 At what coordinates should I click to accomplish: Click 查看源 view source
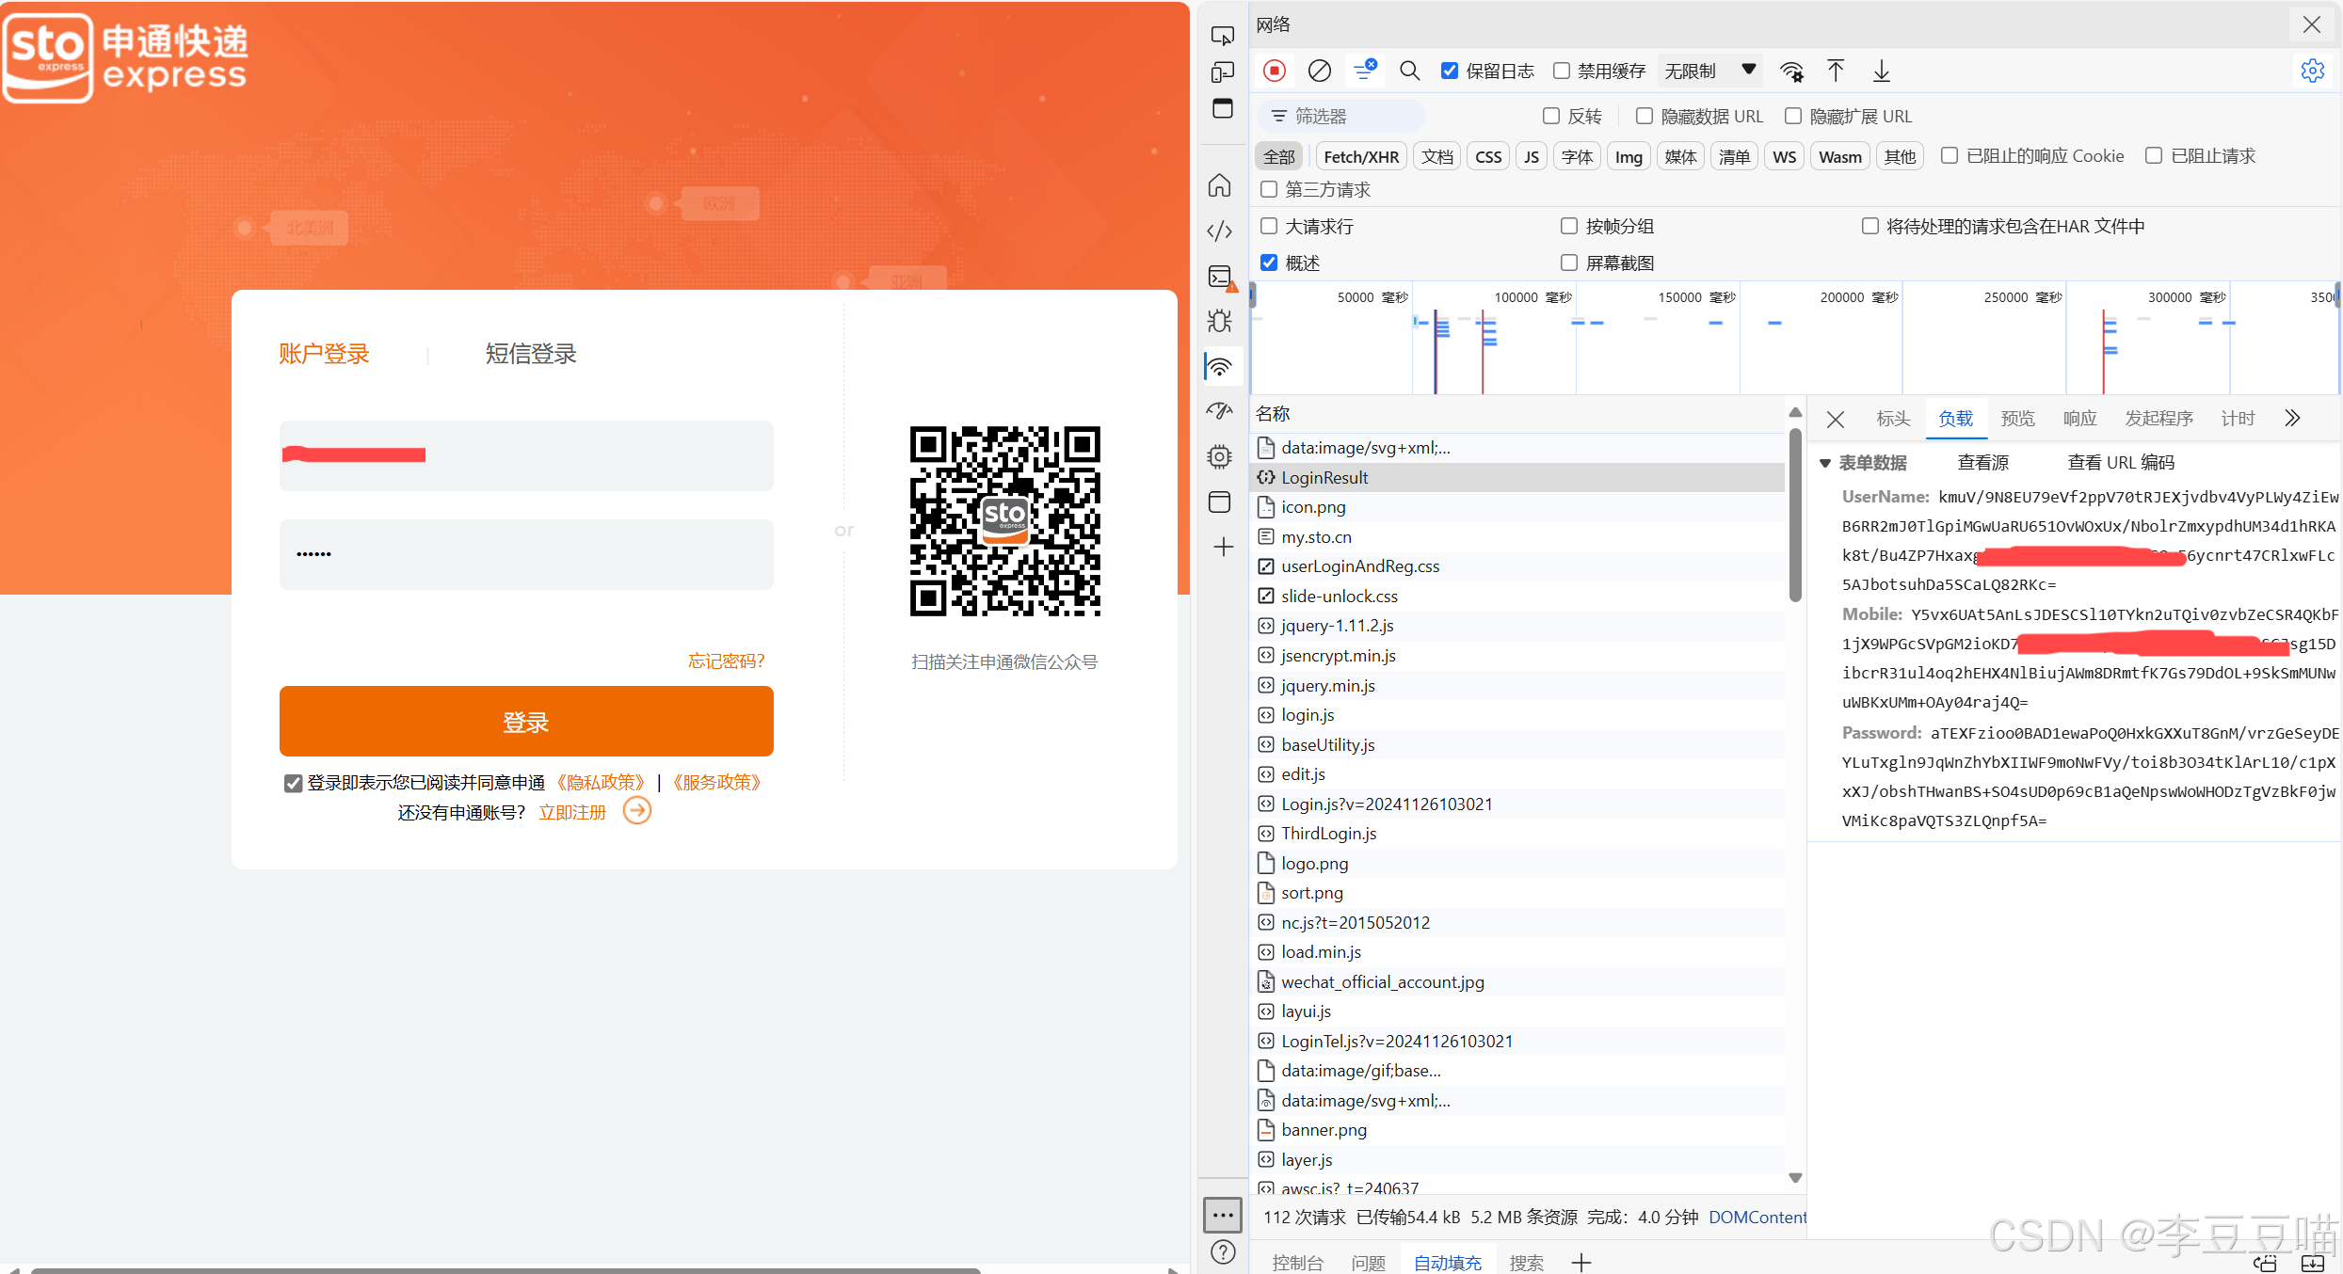tap(1982, 463)
